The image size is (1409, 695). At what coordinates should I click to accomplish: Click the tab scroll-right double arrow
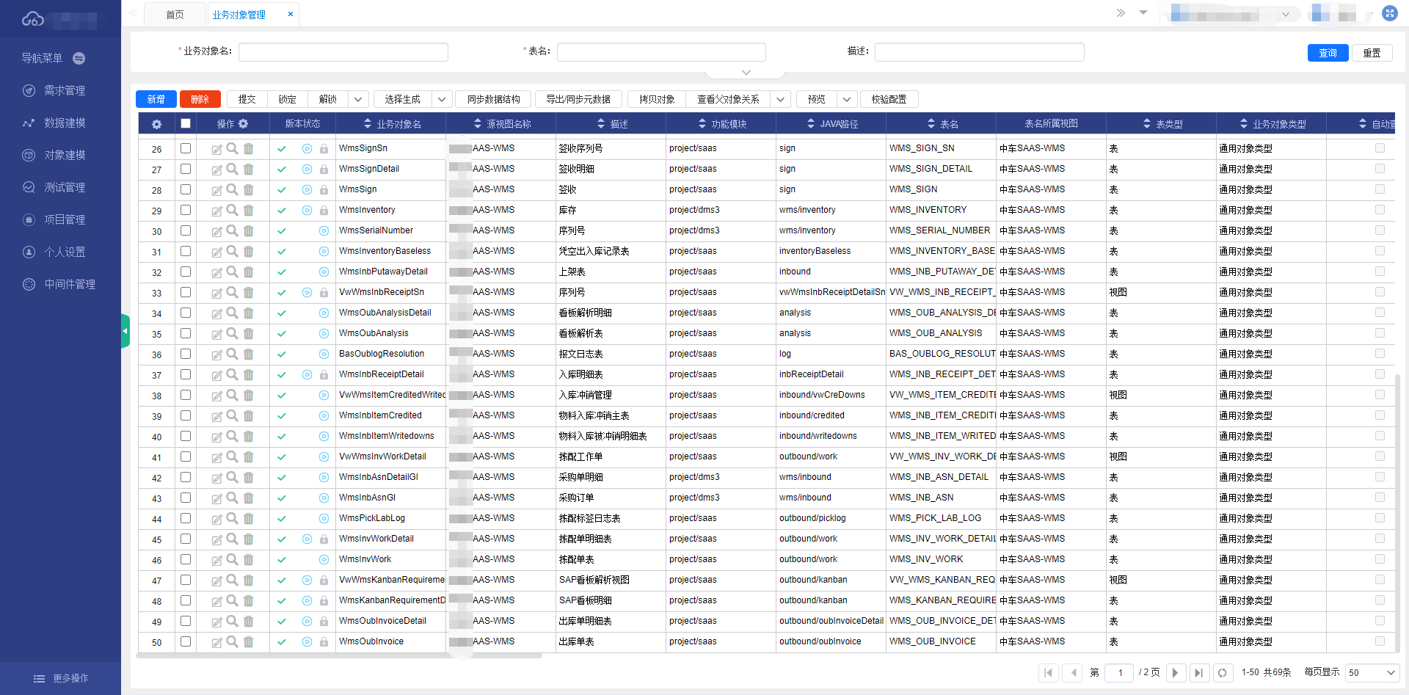point(1121,12)
